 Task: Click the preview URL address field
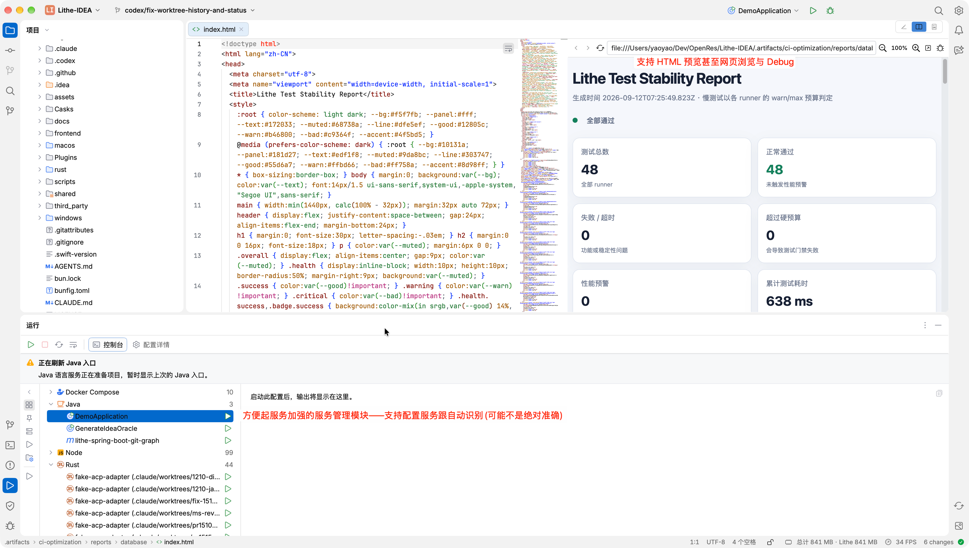pos(741,48)
